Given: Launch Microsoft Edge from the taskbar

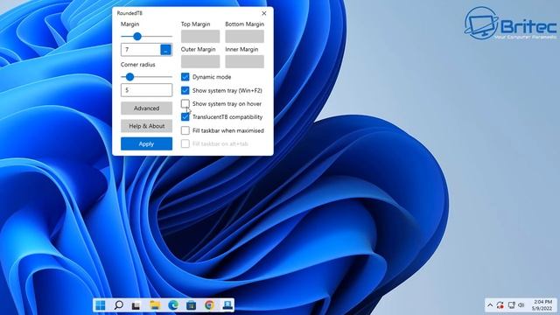Looking at the screenshot, I should tap(173, 305).
